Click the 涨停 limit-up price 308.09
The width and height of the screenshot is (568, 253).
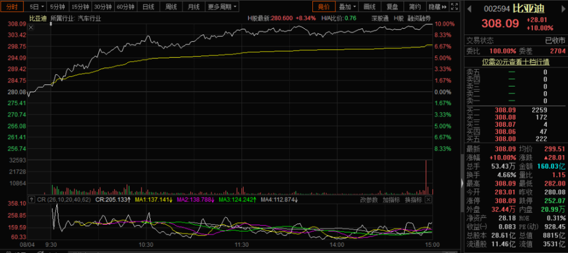(x=506, y=201)
